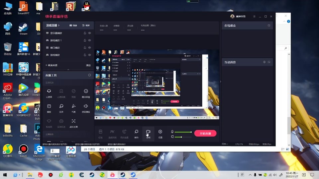Add a new 画面来源 source
This screenshot has width=319, height=179.
coord(51,65)
